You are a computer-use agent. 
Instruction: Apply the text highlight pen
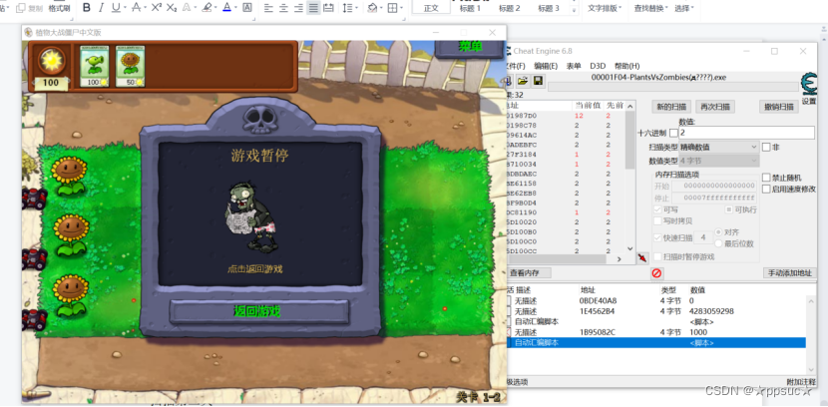(x=207, y=8)
